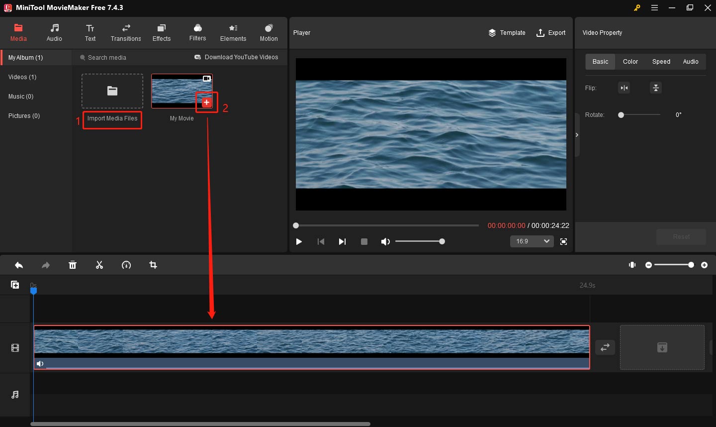Viewport: 716px width, 427px height.
Task: Flip the video horizontally
Action: point(624,88)
